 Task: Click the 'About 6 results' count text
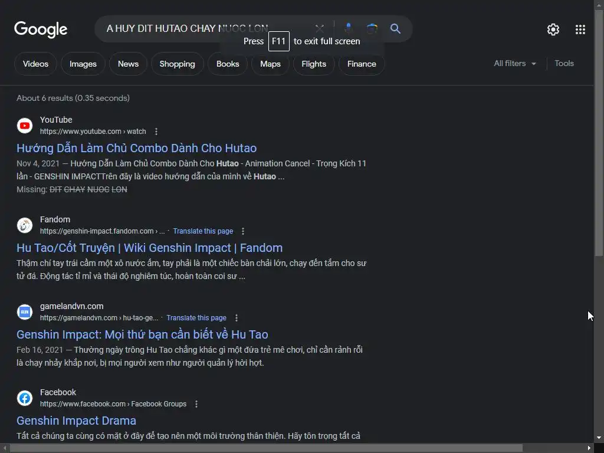(x=73, y=99)
